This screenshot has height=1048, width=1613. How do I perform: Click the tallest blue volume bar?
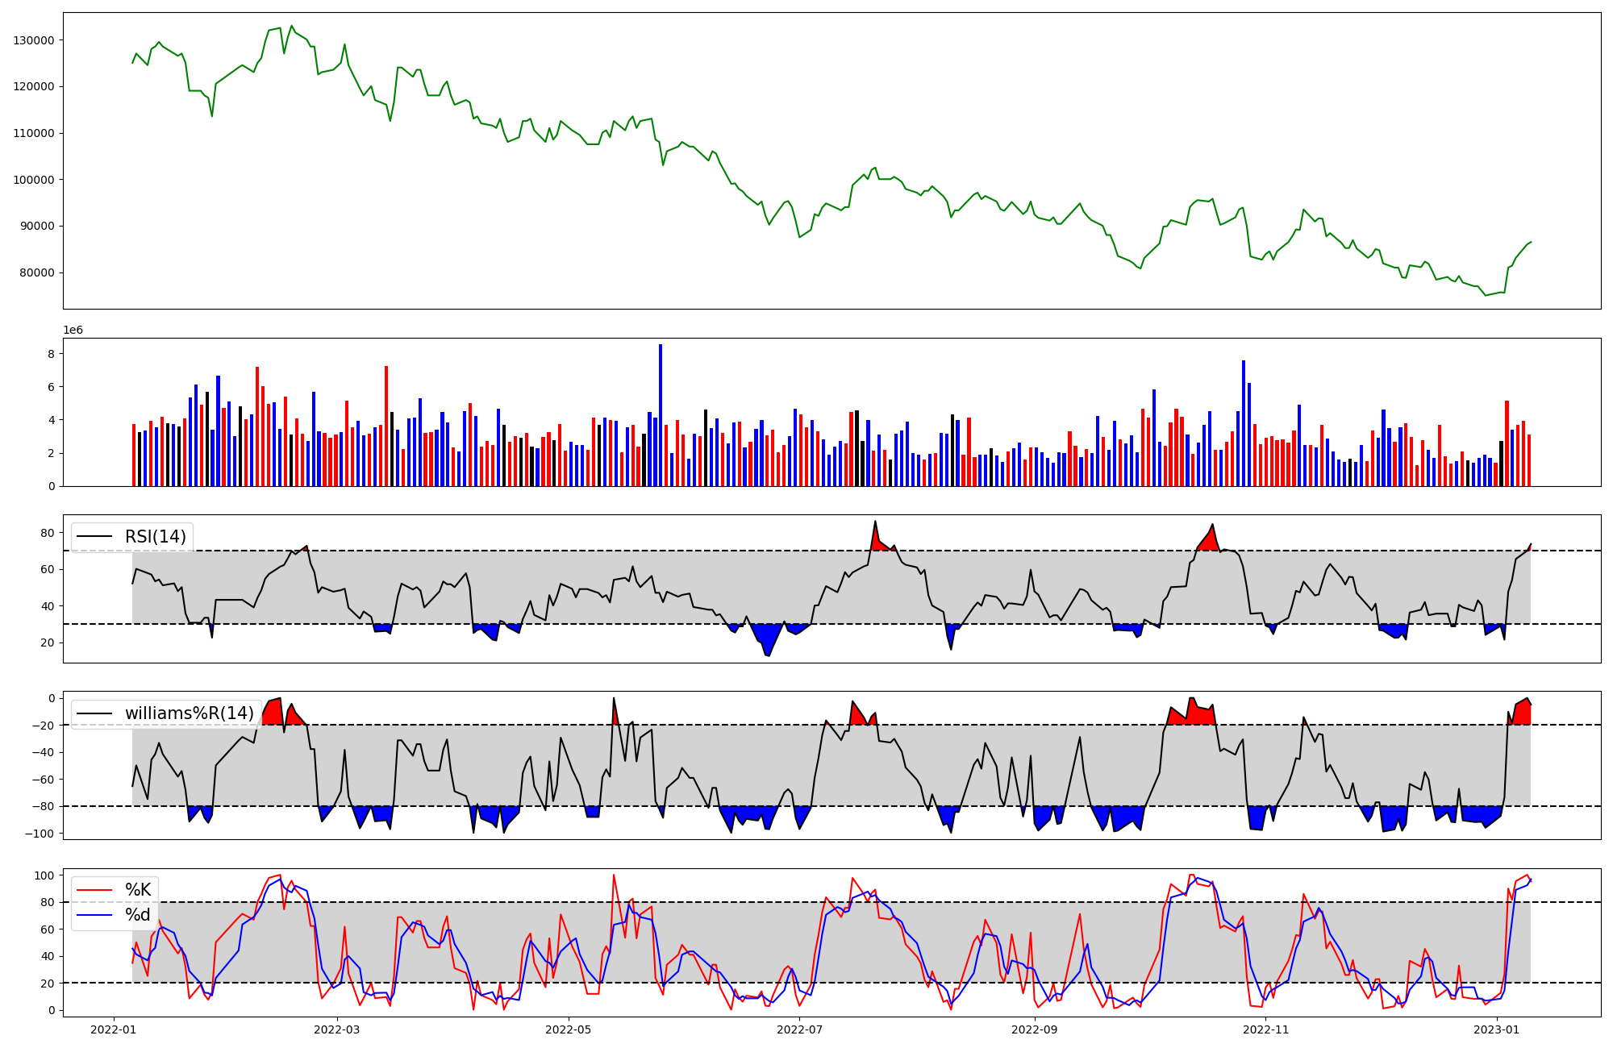661,415
